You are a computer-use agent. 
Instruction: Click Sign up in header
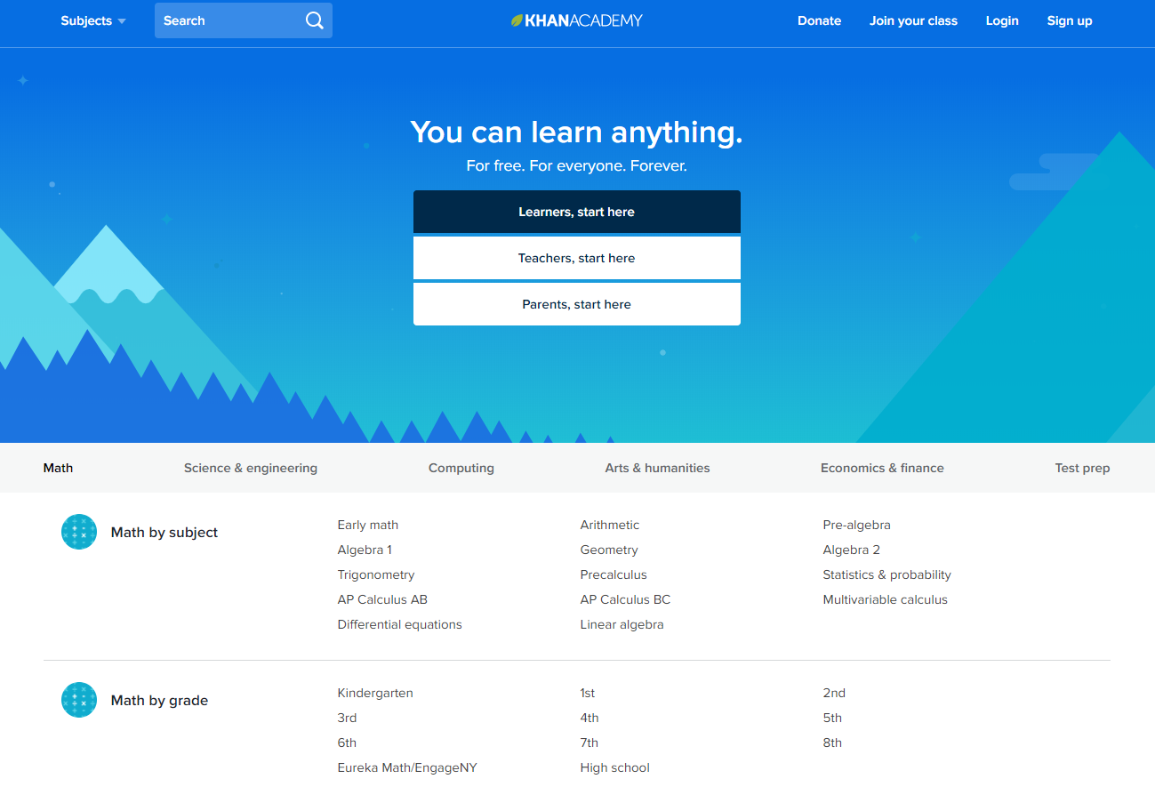1070,20
